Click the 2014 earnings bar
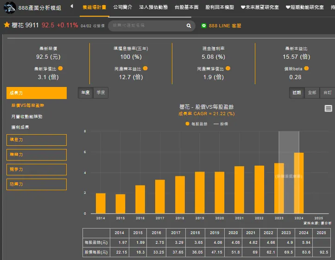The width and height of the screenshot is (335, 260). tap(101, 203)
